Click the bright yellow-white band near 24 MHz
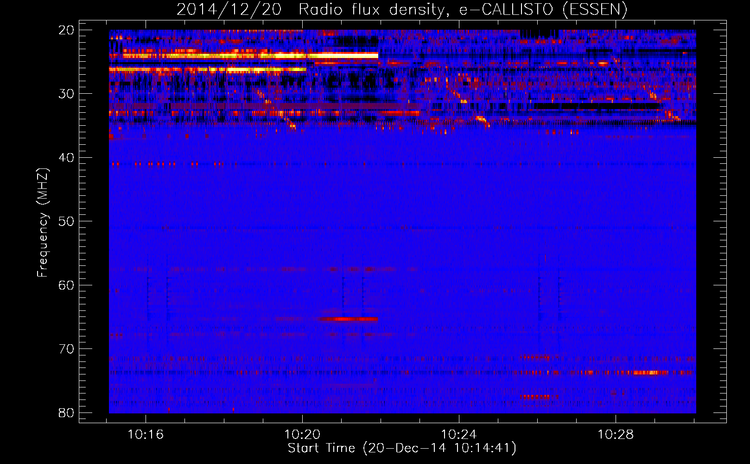750x464 pixels. (x=244, y=56)
